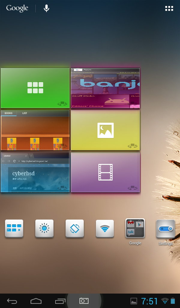The image size is (180, 308).
Task: Select the BOOKS tab in shelf widget
Action: pos(8,113)
